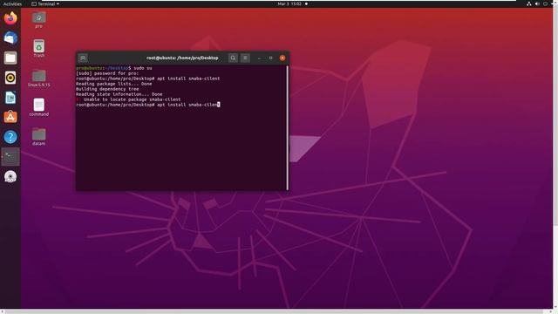Open Activities overview
This screenshot has height=314, width=558.
tap(12, 3)
